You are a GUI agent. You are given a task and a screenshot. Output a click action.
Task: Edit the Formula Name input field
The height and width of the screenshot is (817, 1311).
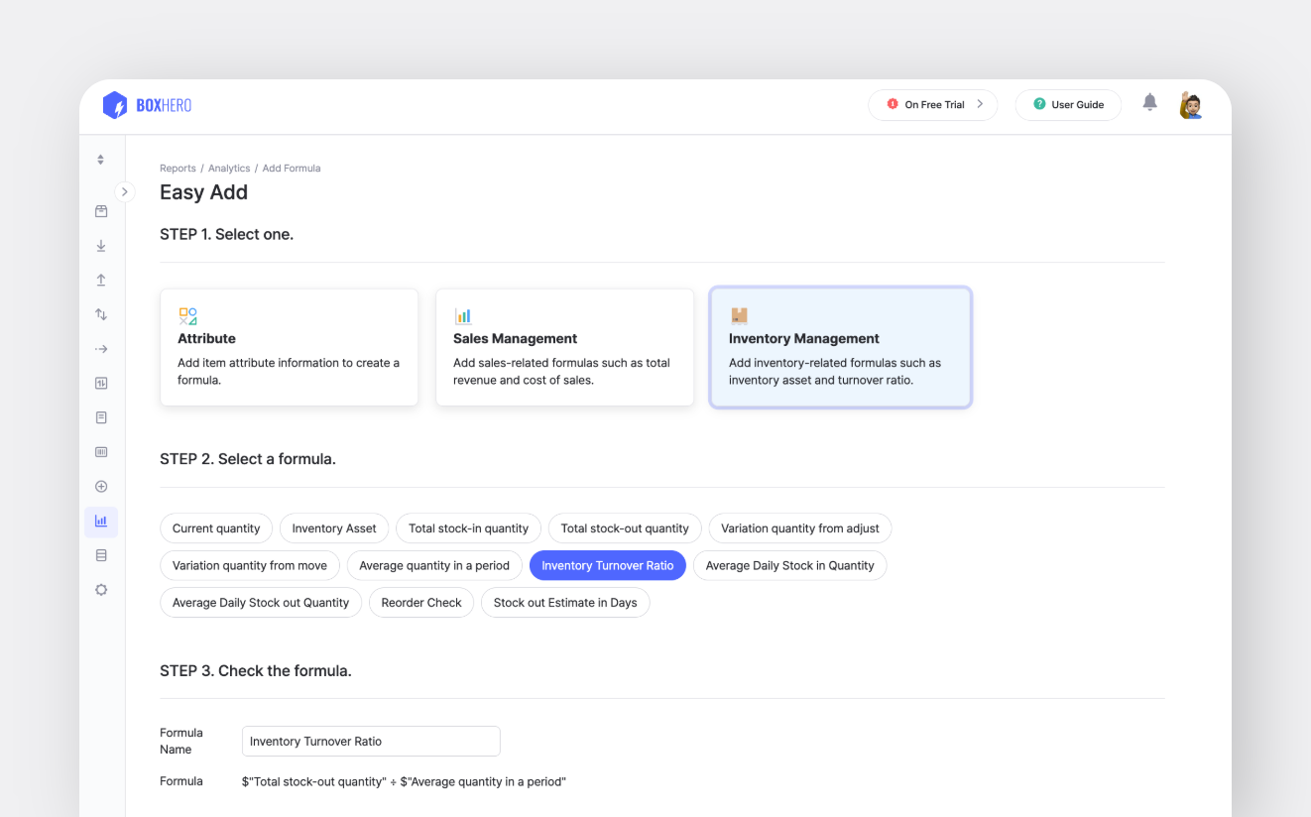point(371,741)
